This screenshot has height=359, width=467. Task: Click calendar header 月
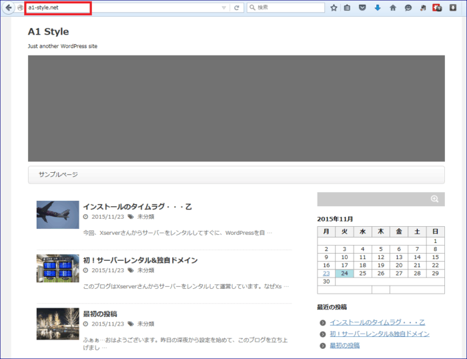(x=326, y=232)
